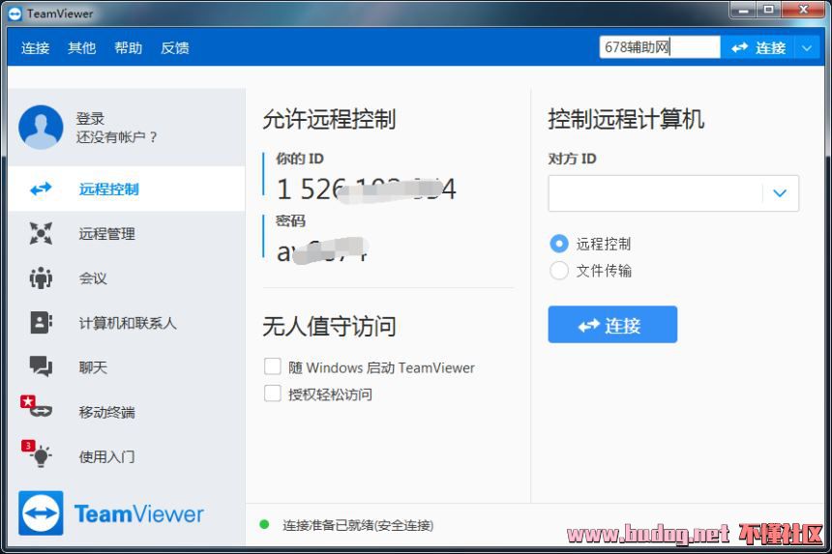
Task: Enable 授权轻松访问 checkbox
Action: coord(272,394)
